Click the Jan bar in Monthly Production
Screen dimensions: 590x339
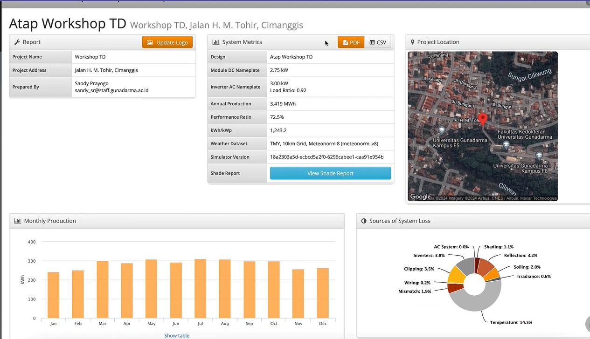[53, 295]
